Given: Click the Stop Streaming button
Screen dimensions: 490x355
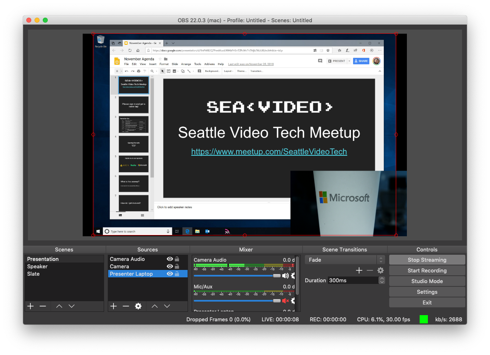Looking at the screenshot, I should 427,260.
